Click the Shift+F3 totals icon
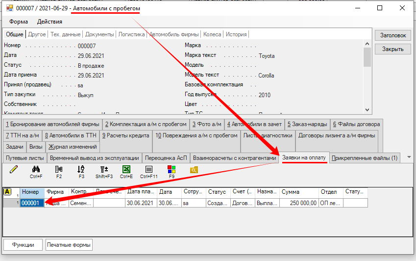The image size is (416, 261). pos(104,170)
